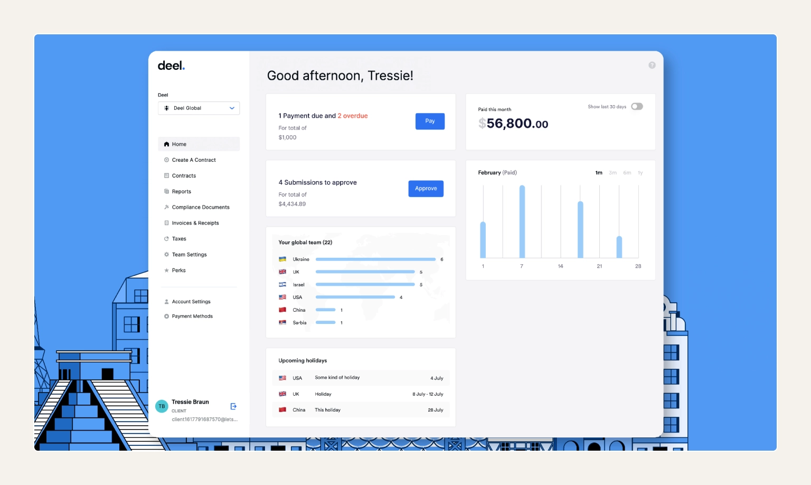Viewport: 811px width, 485px height.
Task: Click the Payment Methods icon
Action: click(x=166, y=316)
